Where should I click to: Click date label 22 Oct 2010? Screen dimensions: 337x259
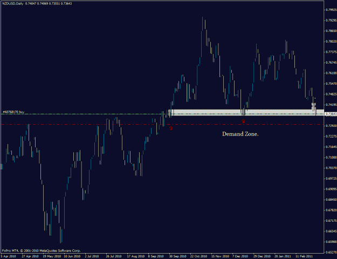(x=198, y=256)
